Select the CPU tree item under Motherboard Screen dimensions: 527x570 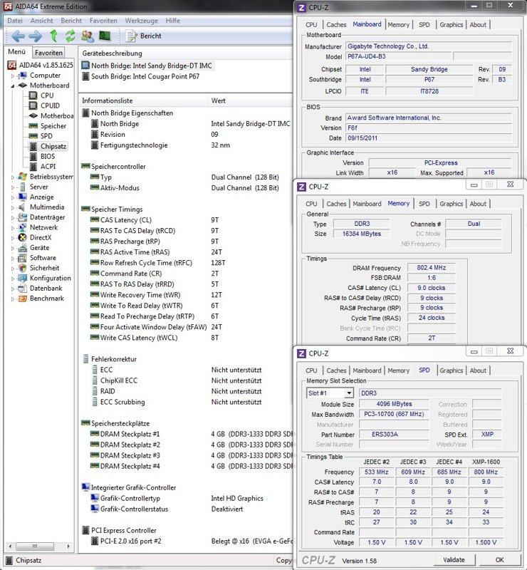47,95
